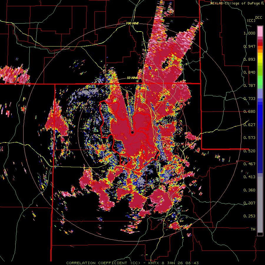
Task: Click the 50 NMI range ring label
Action: 132,78
